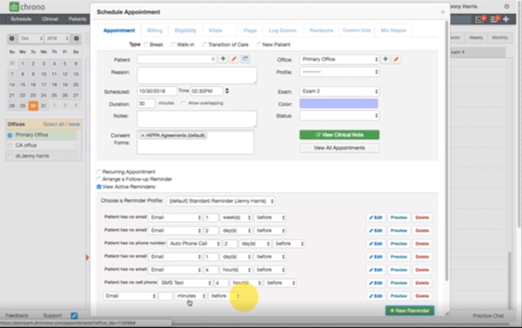522x328 pixels.
Task: Select the New Patient type option
Action: coord(259,44)
